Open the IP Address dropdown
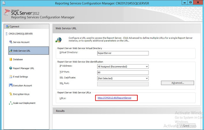 (x=123, y=67)
